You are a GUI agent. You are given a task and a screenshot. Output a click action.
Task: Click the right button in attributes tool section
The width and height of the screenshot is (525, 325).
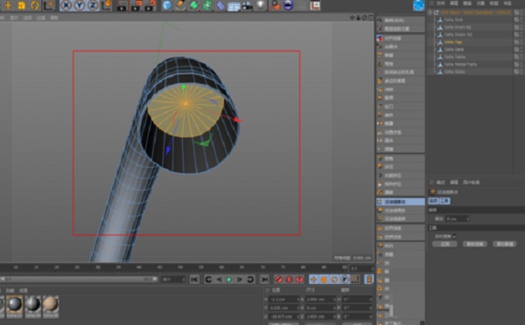click(x=505, y=244)
